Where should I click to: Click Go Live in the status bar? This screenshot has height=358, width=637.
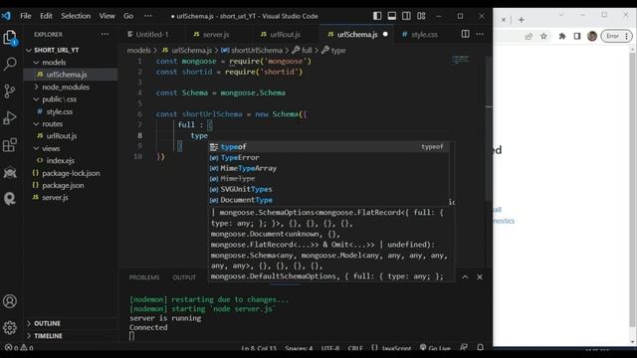pyautogui.click(x=435, y=348)
